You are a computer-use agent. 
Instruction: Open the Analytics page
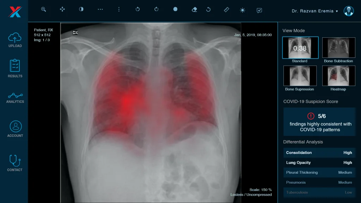[x=15, y=98]
